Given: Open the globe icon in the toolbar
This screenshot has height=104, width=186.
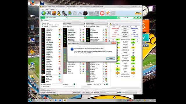Looking at the screenshot, I should [44, 13].
